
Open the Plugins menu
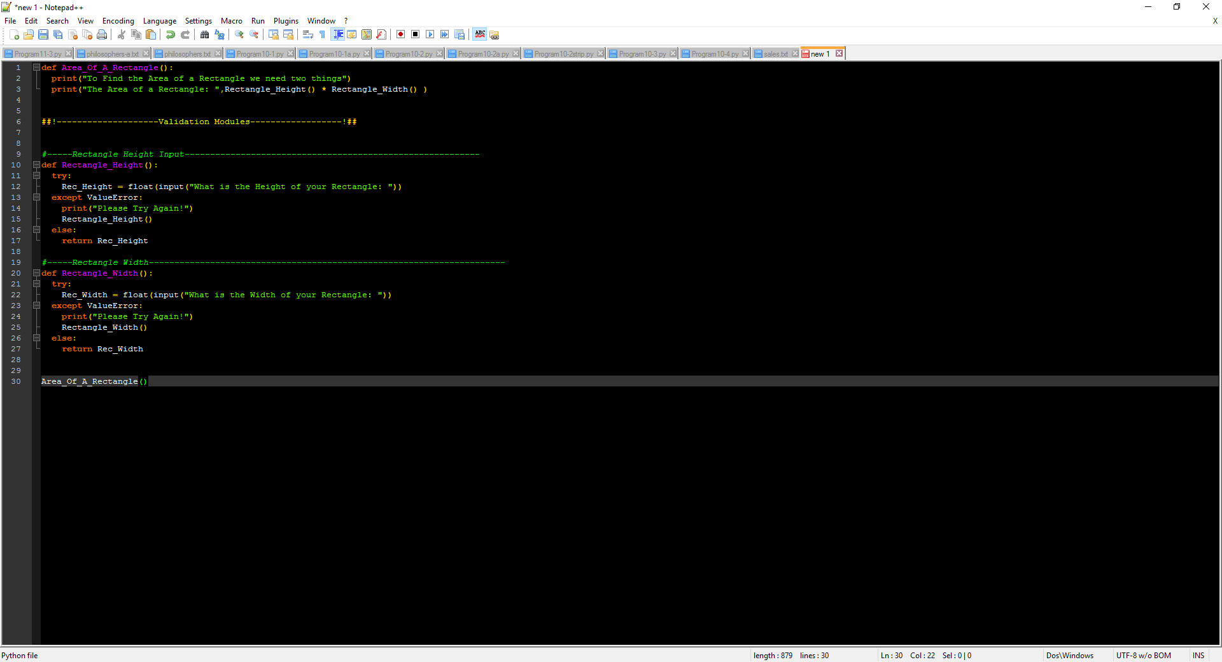[286, 21]
